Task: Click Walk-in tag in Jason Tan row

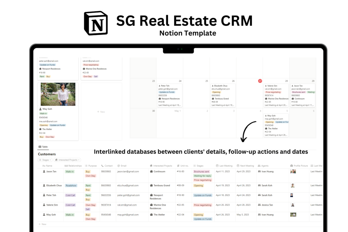Action: [x=70, y=172]
